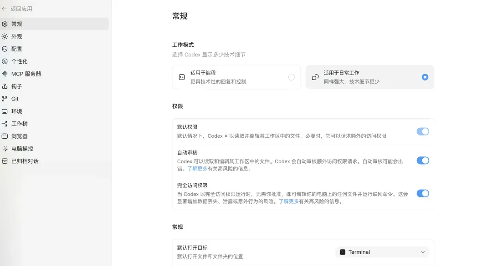Click 了解更多 link under 完全访问权限
Screen dimensions: 492x266
[x=289, y=201]
